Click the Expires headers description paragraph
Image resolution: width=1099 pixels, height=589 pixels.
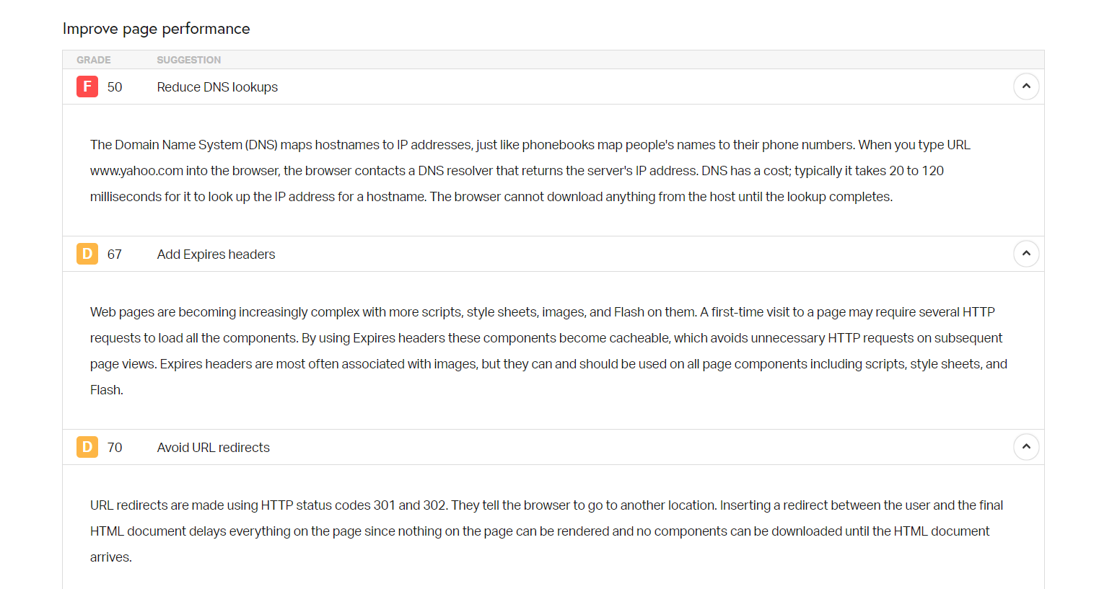548,351
